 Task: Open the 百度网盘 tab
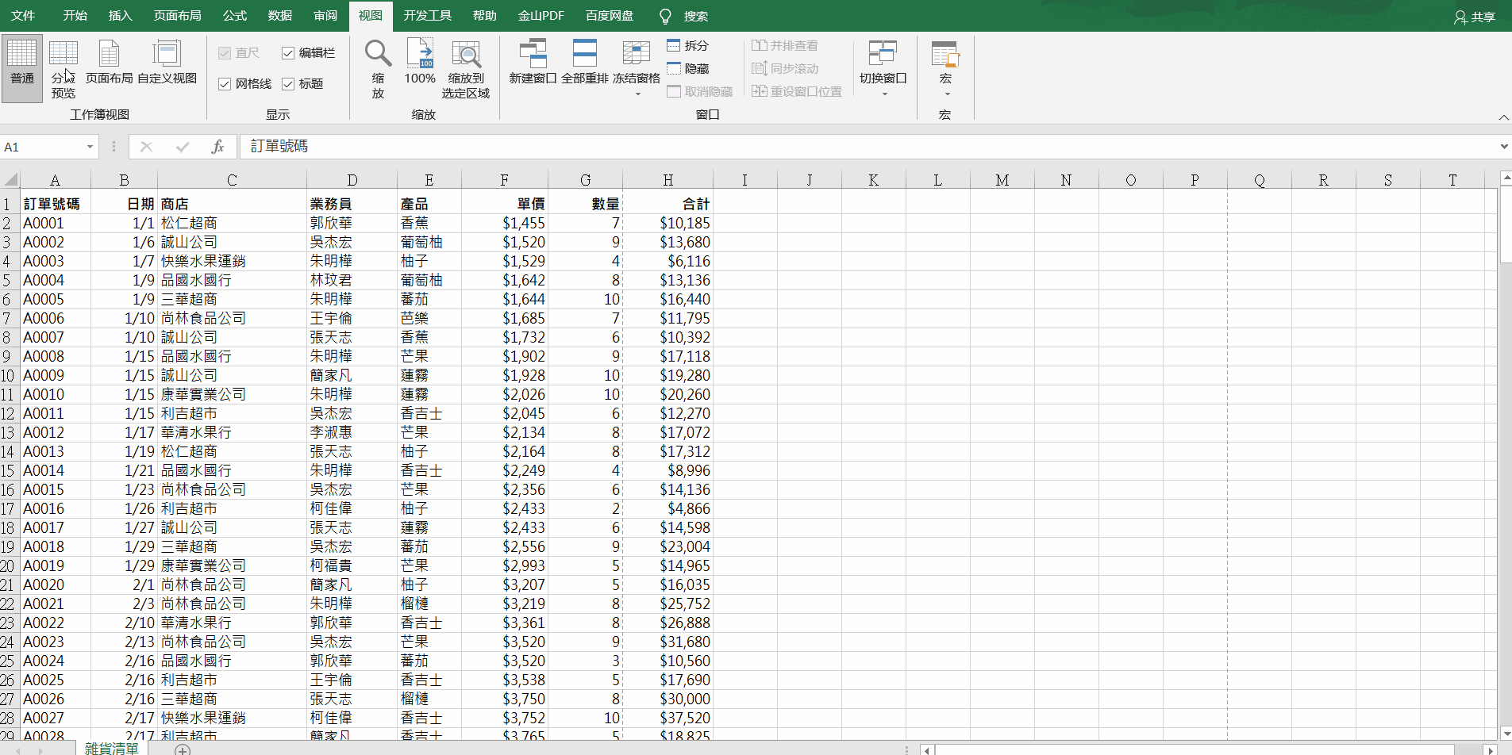[x=610, y=16]
